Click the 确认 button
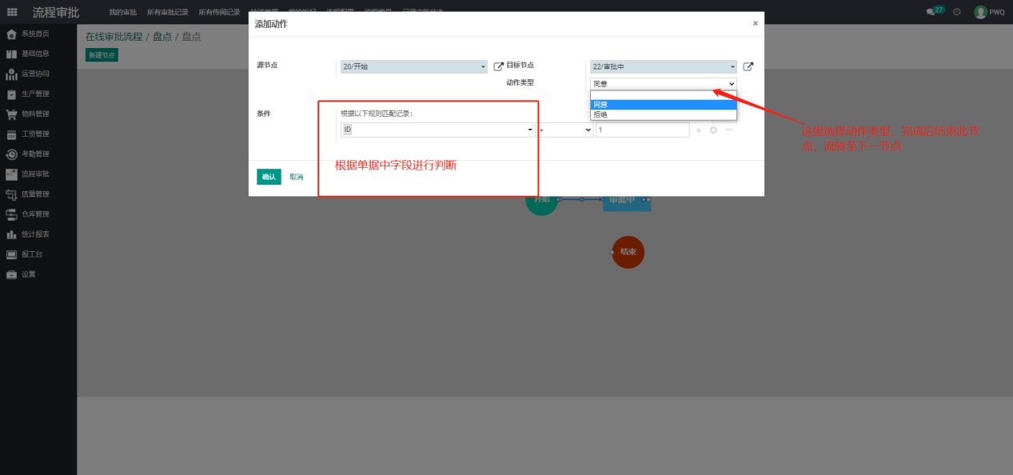The image size is (1013, 475). (x=269, y=177)
